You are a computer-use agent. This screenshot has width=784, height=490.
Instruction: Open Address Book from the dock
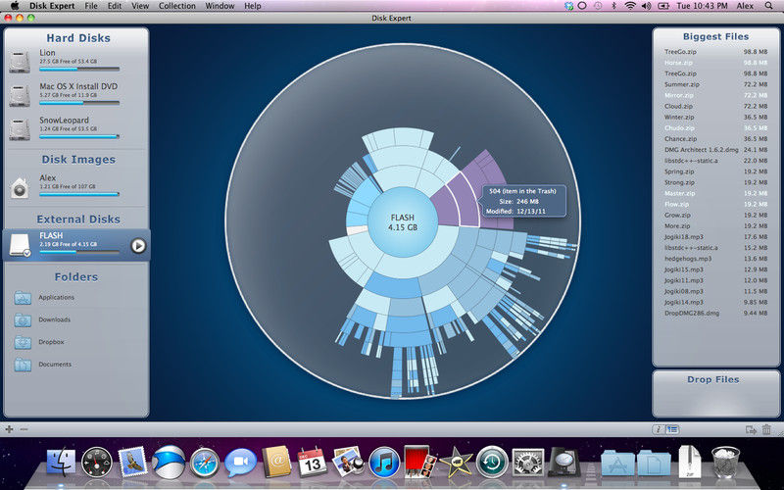276,461
